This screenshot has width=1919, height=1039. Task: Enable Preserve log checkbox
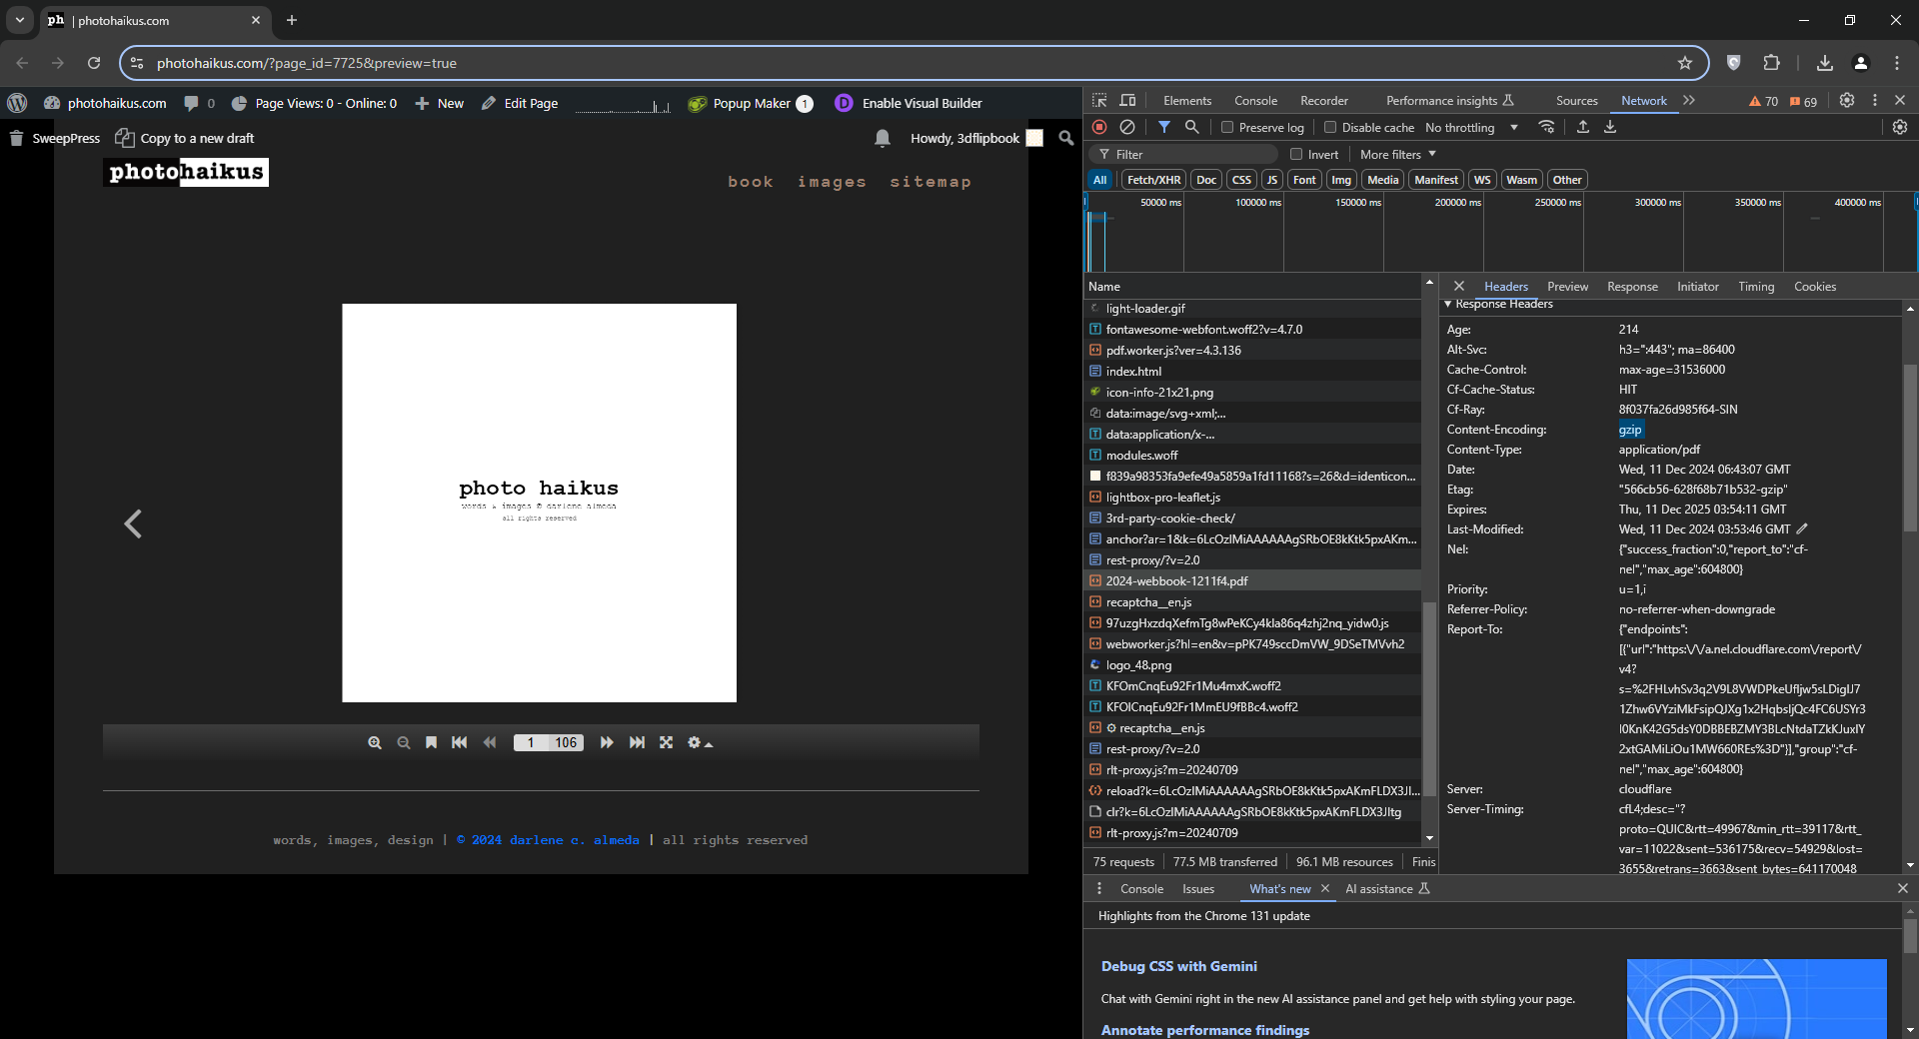(1227, 127)
